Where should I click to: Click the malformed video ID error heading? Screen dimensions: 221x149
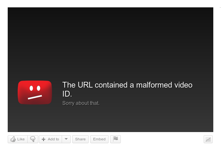click(128, 90)
